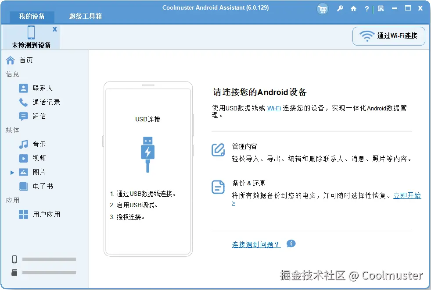
Task: Click the USB plug illustration
Action: (x=147, y=155)
